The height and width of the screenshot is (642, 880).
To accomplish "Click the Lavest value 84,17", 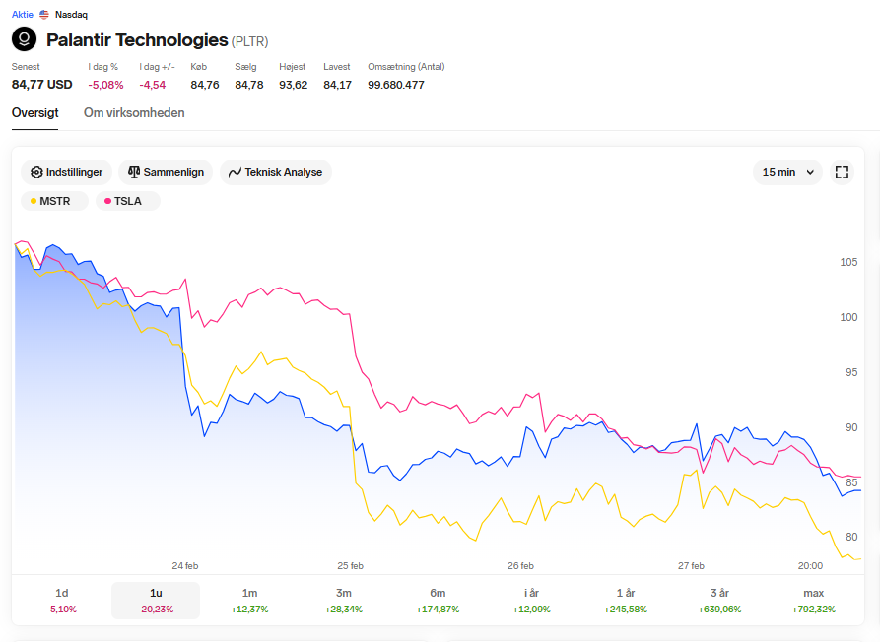I will (337, 85).
